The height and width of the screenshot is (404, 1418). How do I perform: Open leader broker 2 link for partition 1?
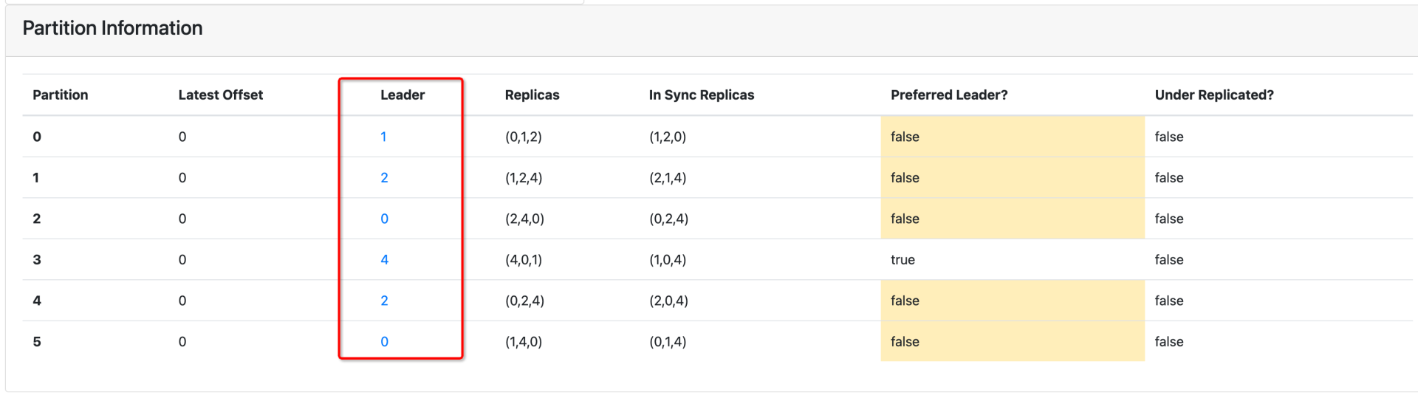(384, 178)
